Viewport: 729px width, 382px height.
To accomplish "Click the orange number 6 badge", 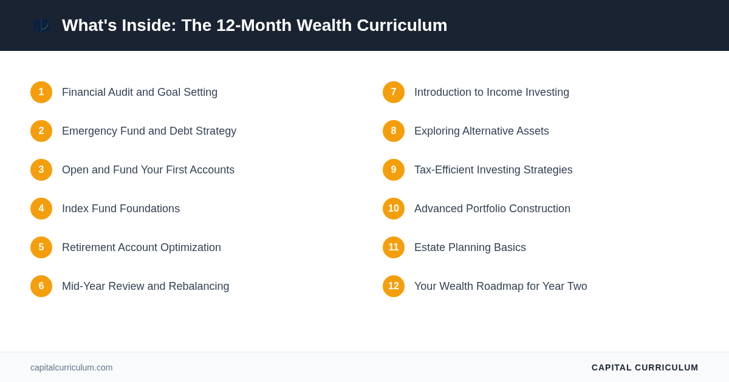I will (x=41, y=286).
